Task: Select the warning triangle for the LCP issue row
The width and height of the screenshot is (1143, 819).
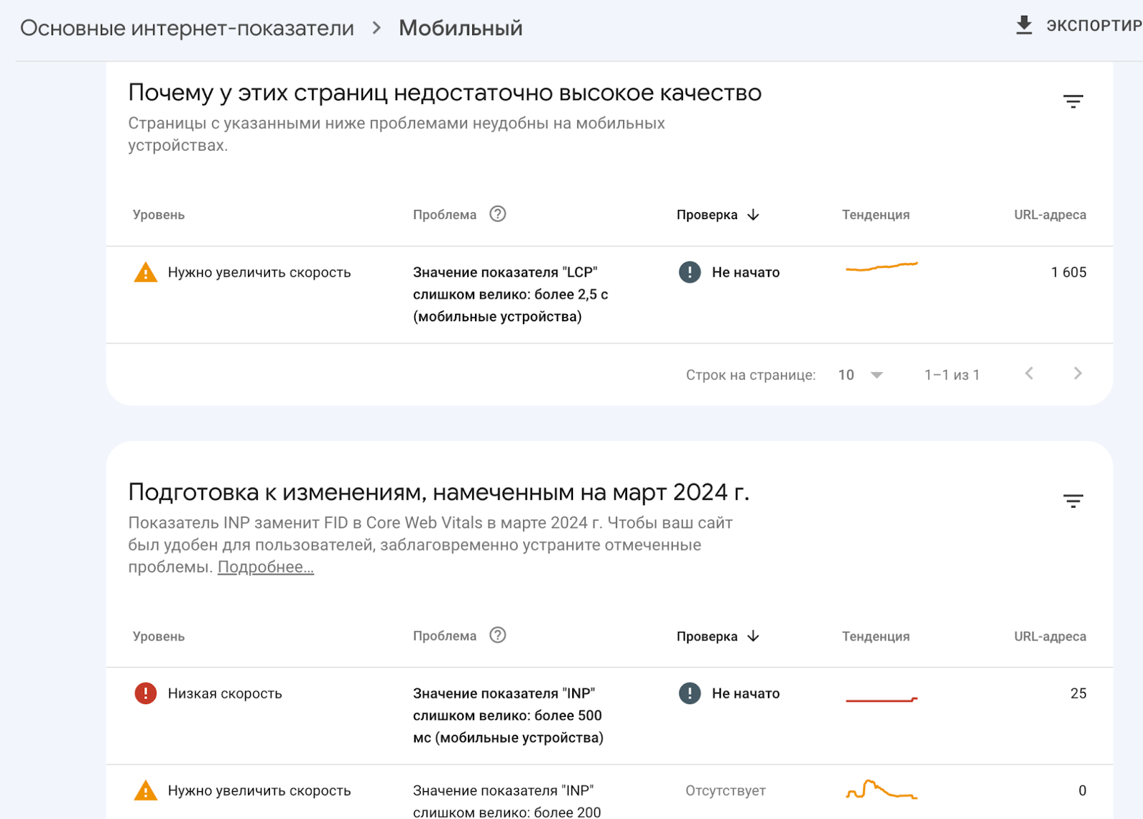Action: point(145,272)
